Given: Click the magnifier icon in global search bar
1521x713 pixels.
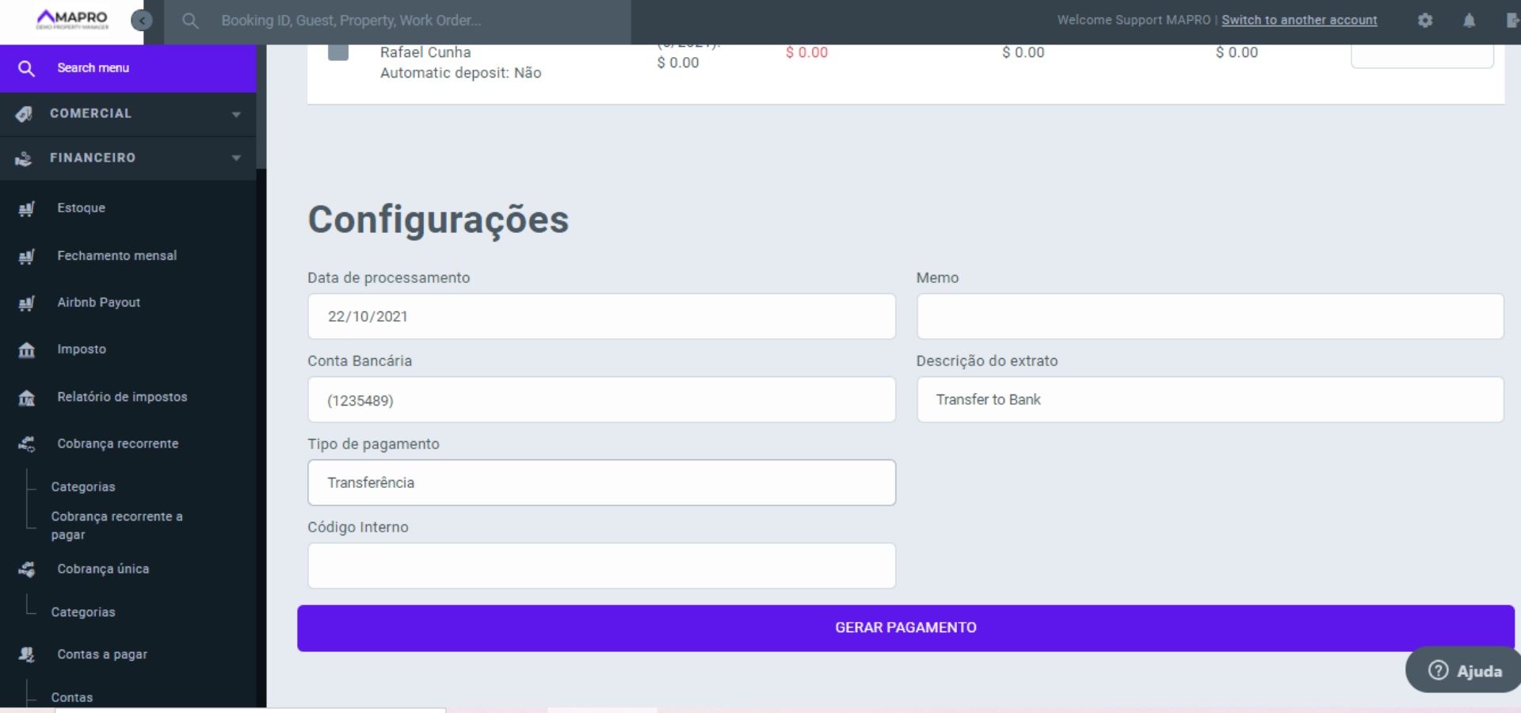Looking at the screenshot, I should [x=190, y=21].
